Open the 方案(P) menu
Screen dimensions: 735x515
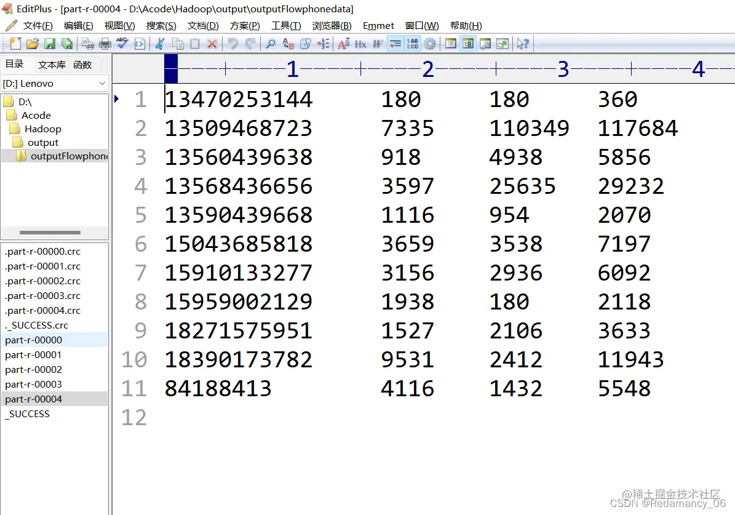(x=245, y=26)
